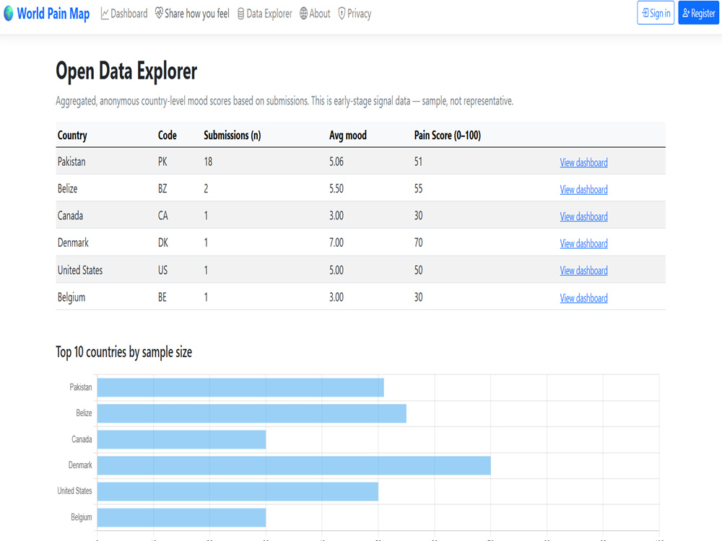Click the Avg mood column header

[348, 136]
